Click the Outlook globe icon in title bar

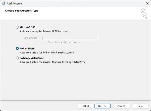tap(4, 3)
